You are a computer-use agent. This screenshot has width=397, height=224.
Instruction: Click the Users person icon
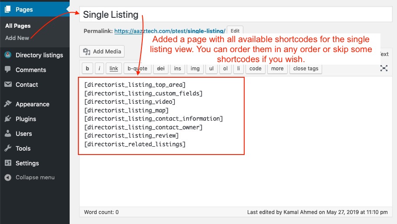pyautogui.click(x=8, y=133)
